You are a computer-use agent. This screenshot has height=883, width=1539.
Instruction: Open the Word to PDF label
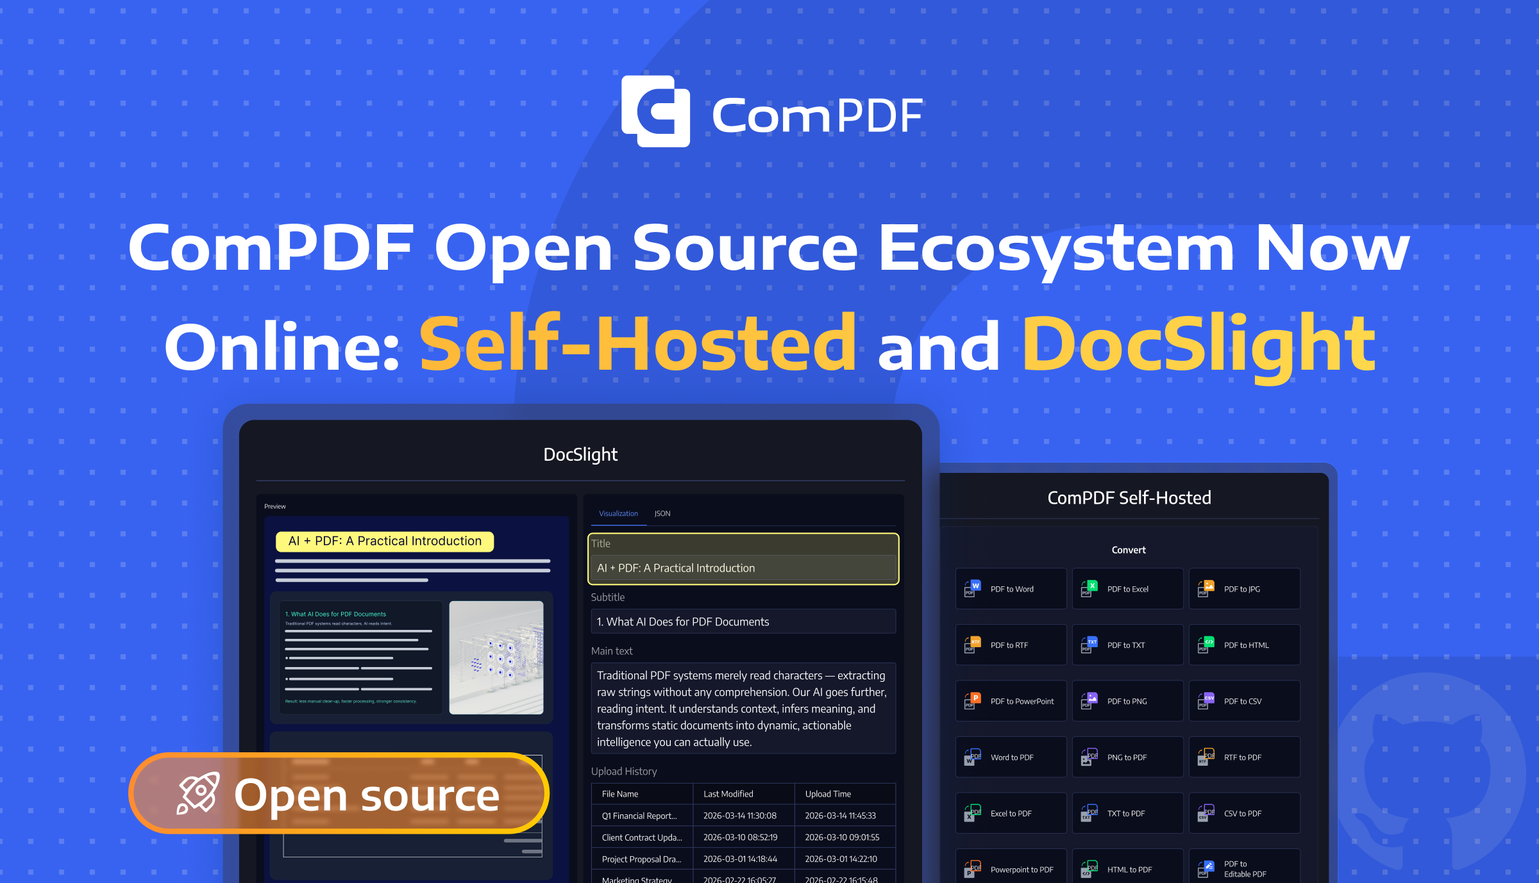[1012, 757]
